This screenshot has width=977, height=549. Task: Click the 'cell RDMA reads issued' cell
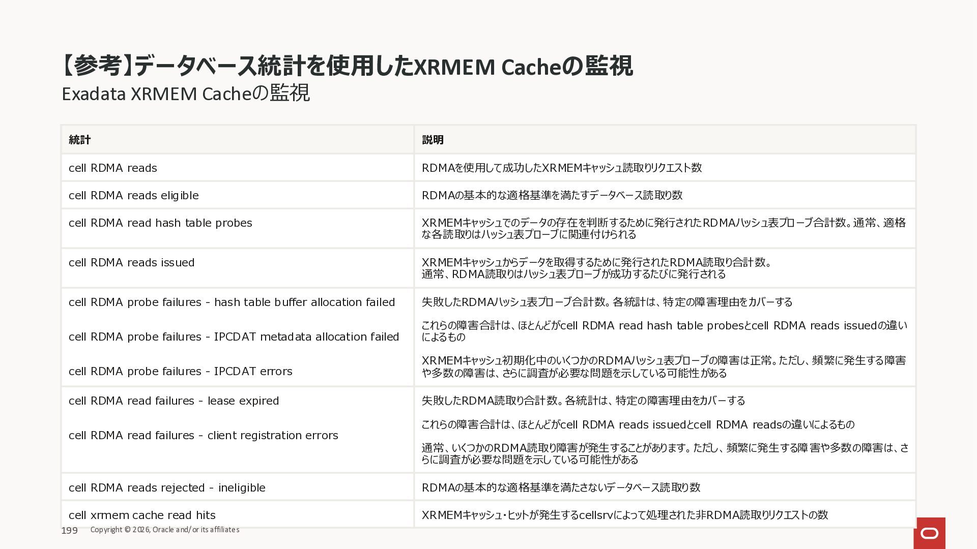click(x=131, y=263)
